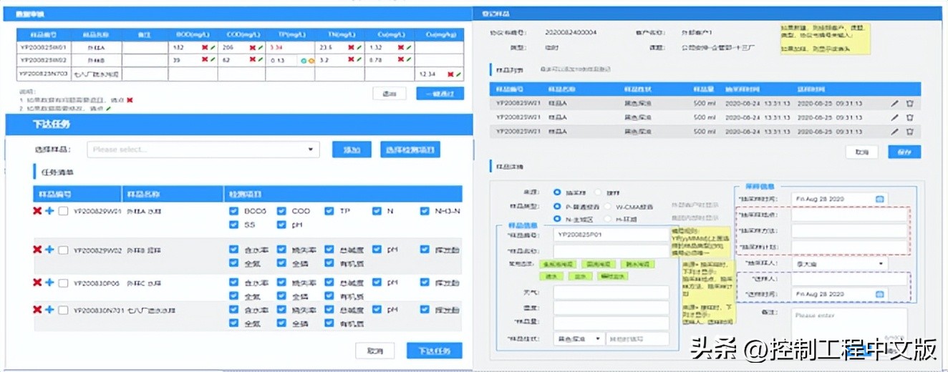Remove task row YP200830N701 with red X
The image size is (948, 372).
(37, 310)
